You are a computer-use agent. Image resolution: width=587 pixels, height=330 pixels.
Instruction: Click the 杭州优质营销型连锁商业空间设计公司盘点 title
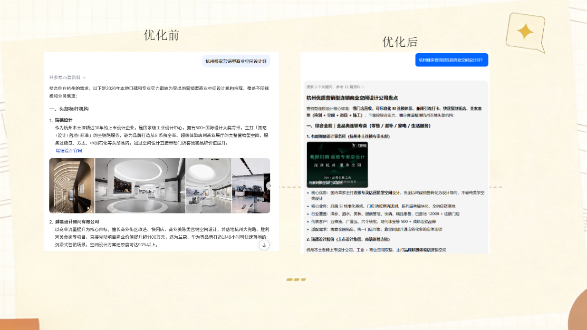(352, 98)
